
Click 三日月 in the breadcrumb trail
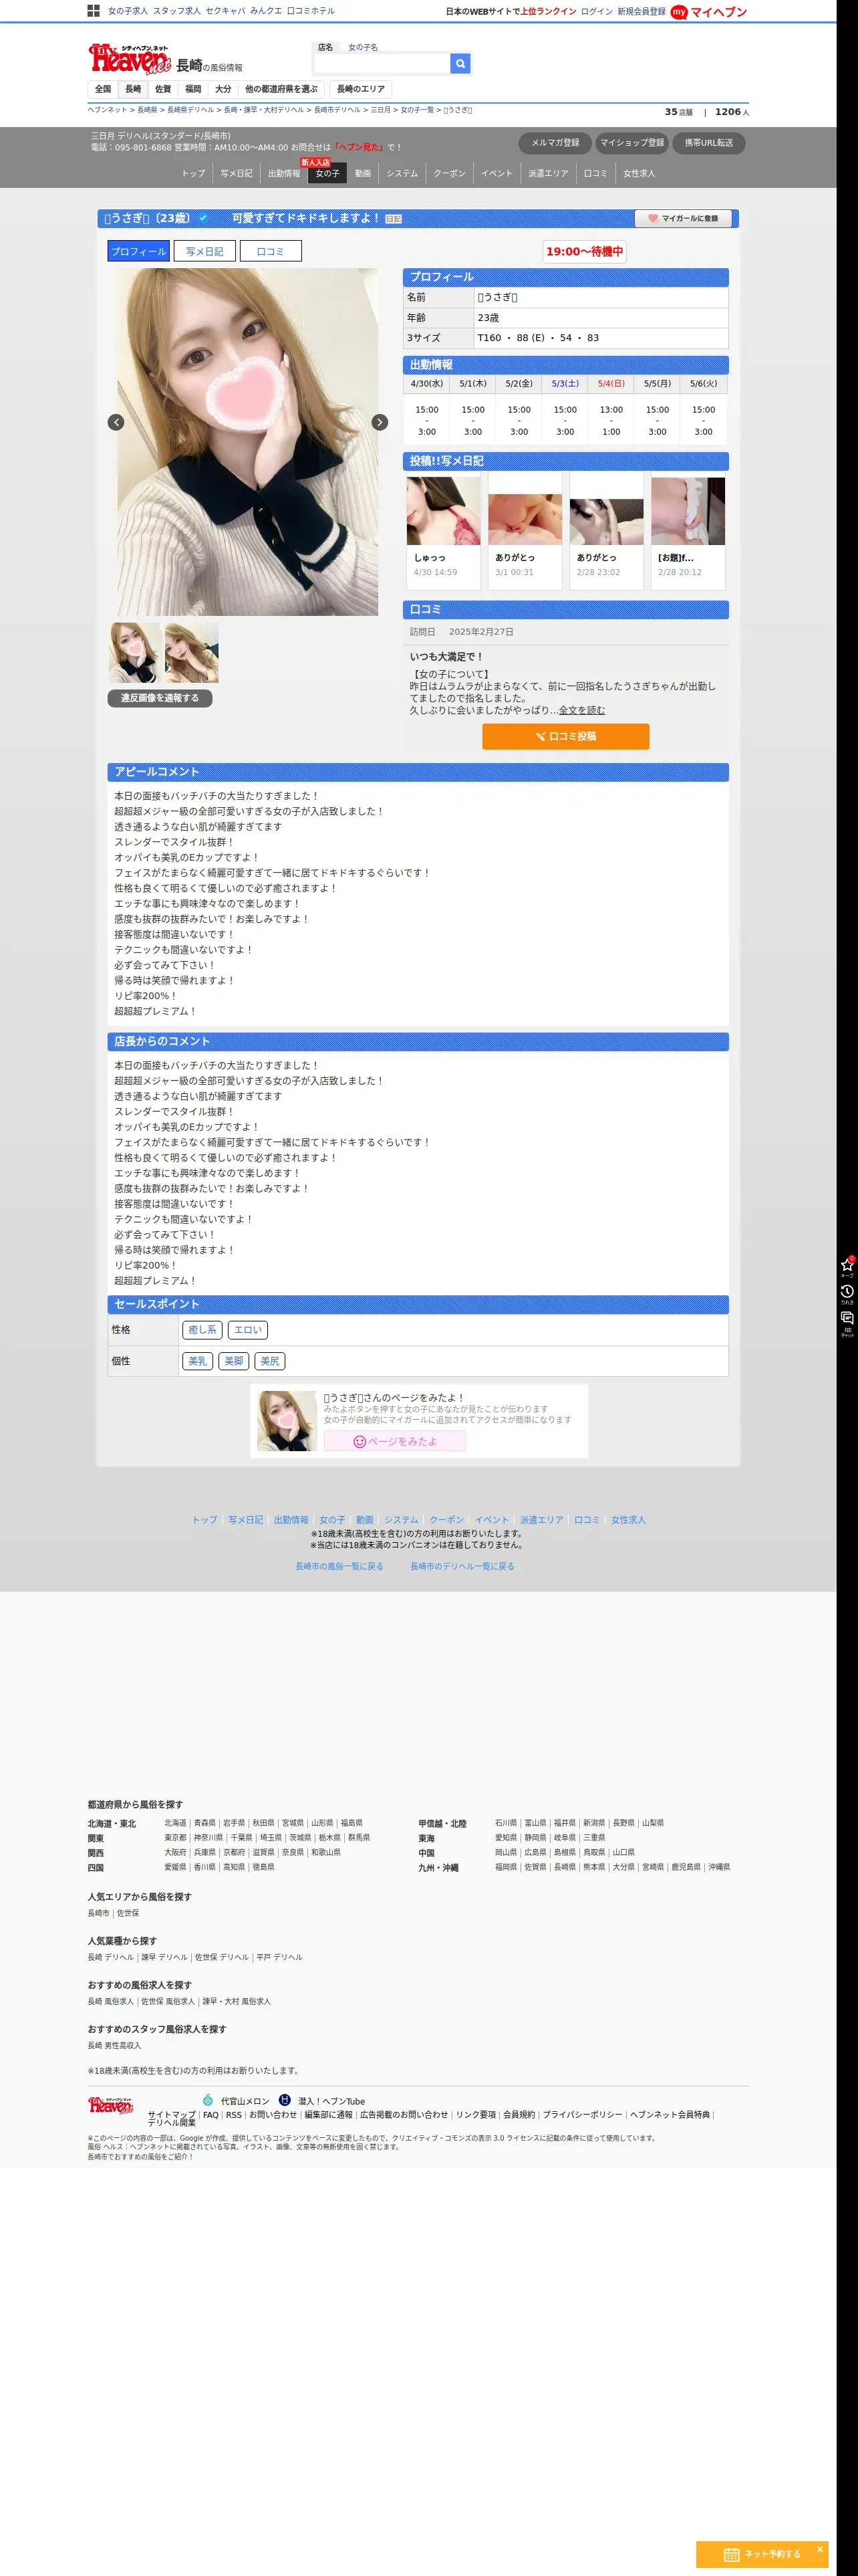pos(381,110)
